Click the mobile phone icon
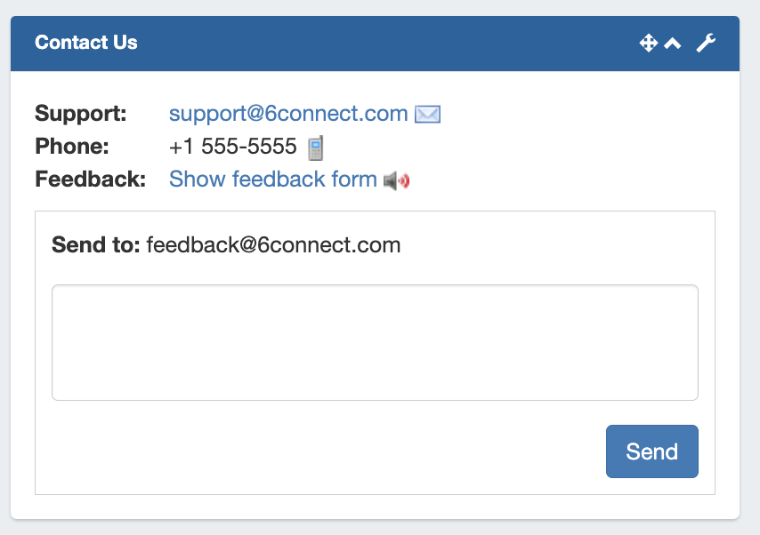The width and height of the screenshot is (760, 535). 315,148
